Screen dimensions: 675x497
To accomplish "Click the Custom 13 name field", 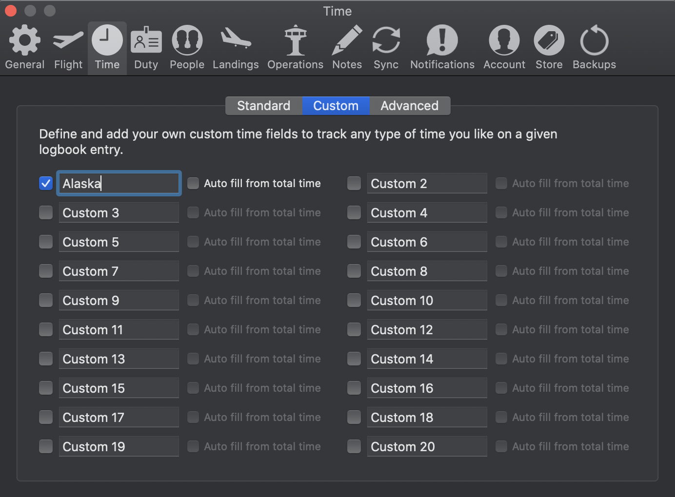I will pyautogui.click(x=119, y=359).
